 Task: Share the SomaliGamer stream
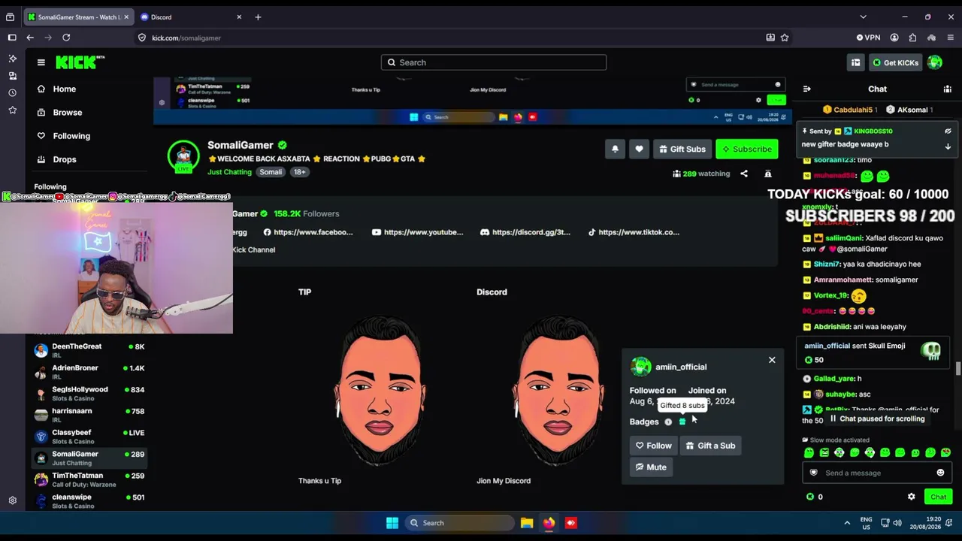pos(744,174)
